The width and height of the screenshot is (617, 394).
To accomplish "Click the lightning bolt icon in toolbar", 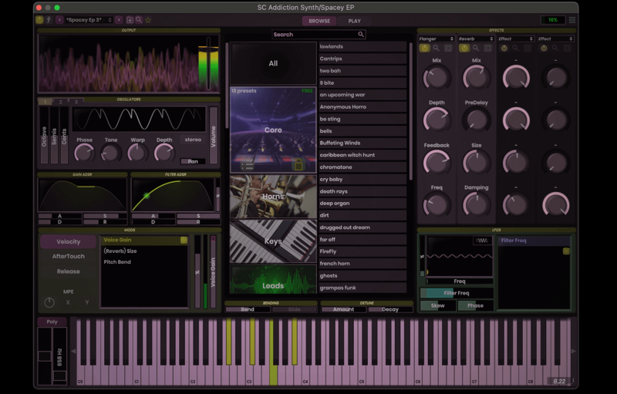I will click(49, 19).
